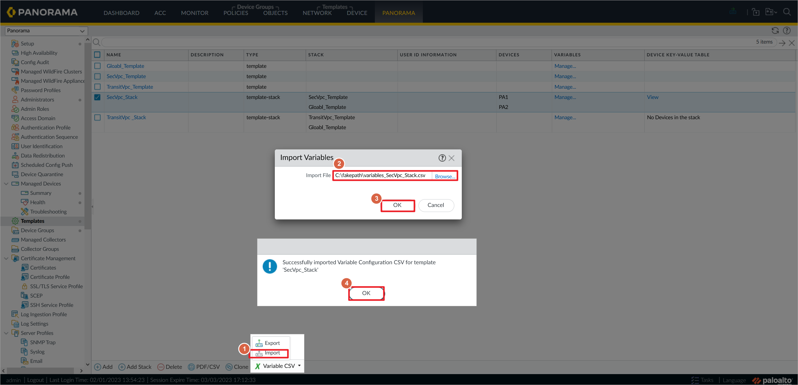The height and width of the screenshot is (385, 798).
Task: Click the Delete button in toolbar
Action: click(170, 367)
